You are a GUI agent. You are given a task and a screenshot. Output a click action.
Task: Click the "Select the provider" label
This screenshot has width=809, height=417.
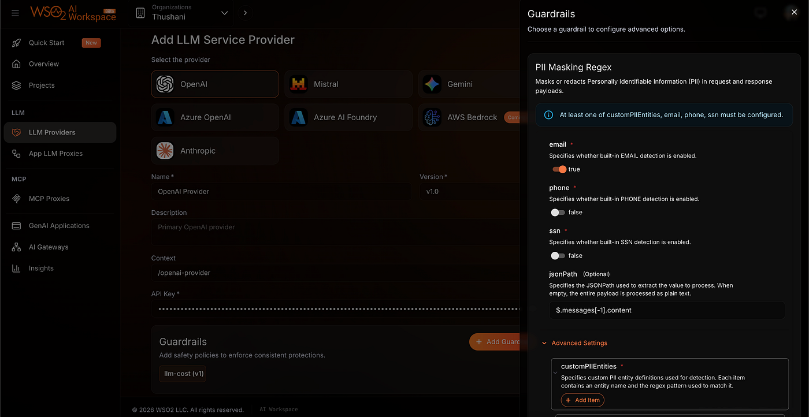[x=181, y=60]
